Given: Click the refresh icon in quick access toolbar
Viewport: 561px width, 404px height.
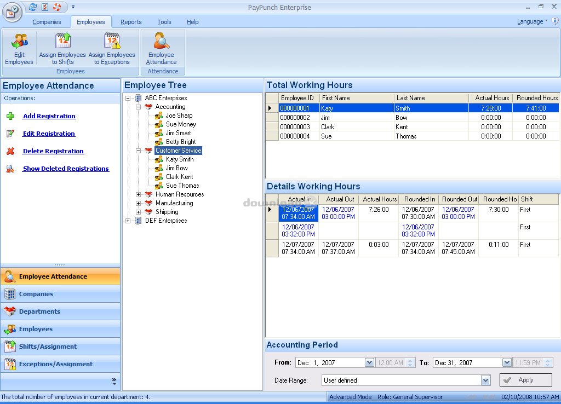Looking at the screenshot, I should pos(33,7).
